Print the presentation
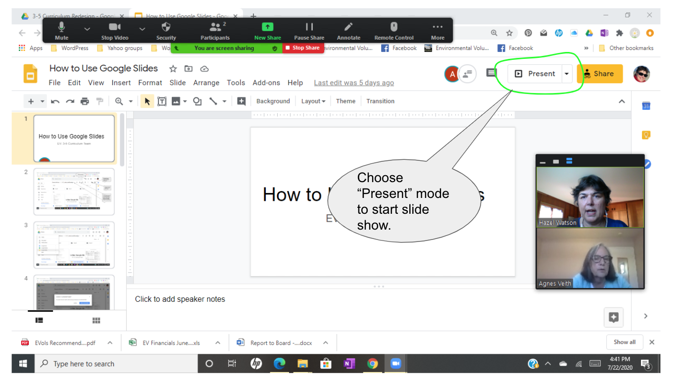This screenshot has height=384, width=687. click(85, 101)
